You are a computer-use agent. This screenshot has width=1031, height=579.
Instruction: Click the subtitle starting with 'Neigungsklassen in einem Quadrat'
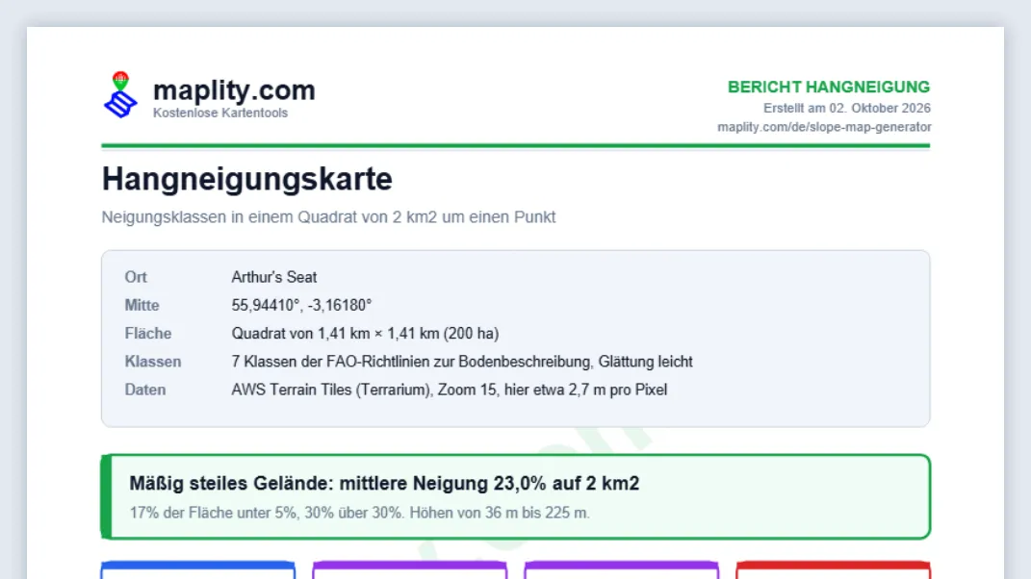pos(328,216)
